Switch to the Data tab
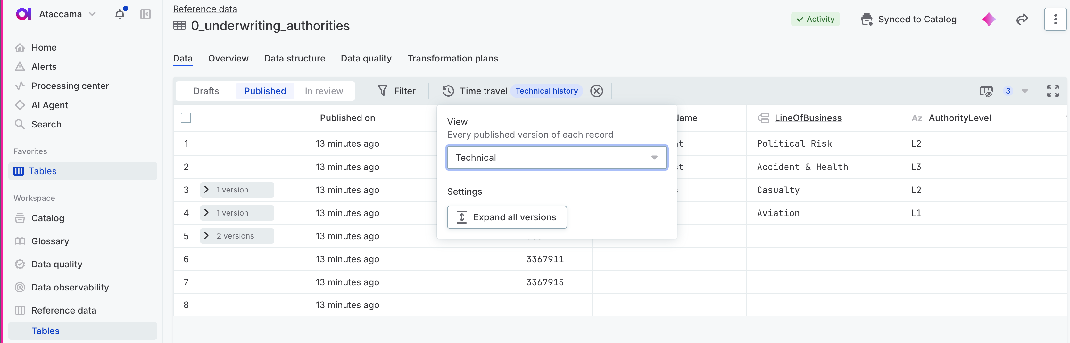 pos(183,59)
